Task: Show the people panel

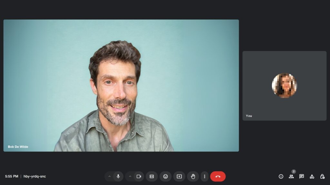Action: (x=291, y=176)
